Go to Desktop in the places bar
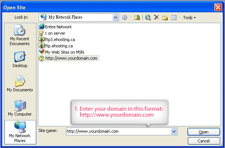Screen dimensions: 225x148 [x=20, y=59]
